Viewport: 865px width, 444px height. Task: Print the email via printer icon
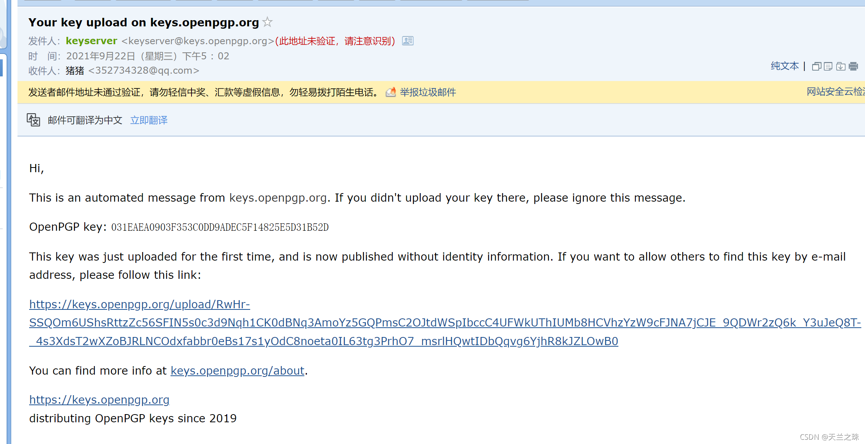point(853,66)
